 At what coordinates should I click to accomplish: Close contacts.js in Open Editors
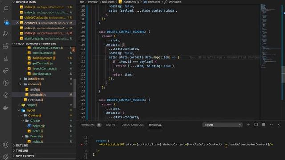pos(17,23)
